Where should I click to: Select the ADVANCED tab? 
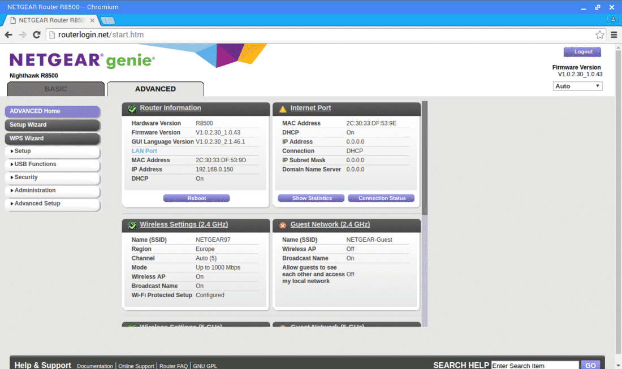[x=155, y=89]
